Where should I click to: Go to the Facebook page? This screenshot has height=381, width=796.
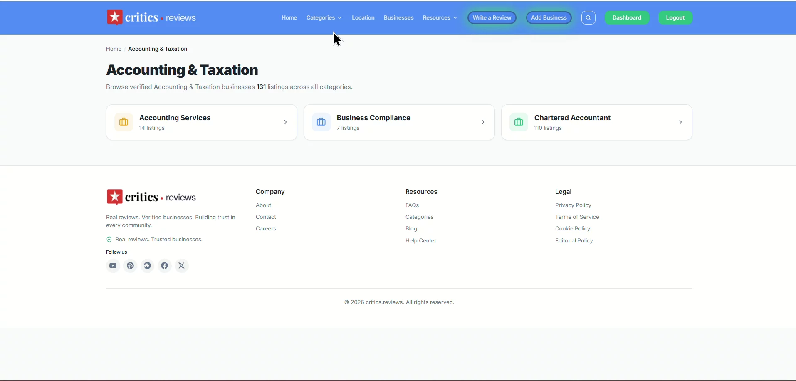[165, 266]
